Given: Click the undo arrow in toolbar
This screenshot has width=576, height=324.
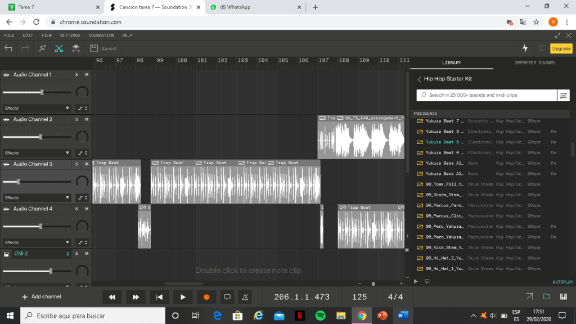Looking at the screenshot, I should pyautogui.click(x=8, y=48).
